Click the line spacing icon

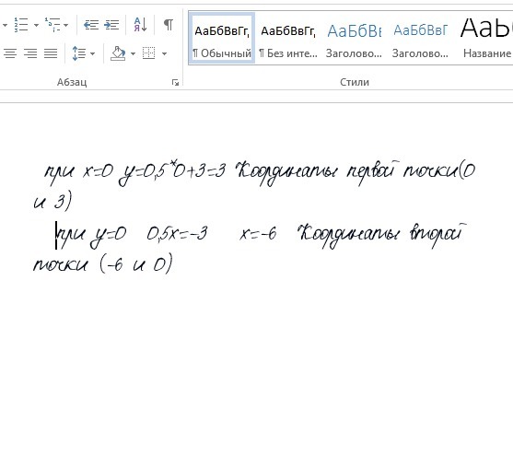tap(79, 53)
